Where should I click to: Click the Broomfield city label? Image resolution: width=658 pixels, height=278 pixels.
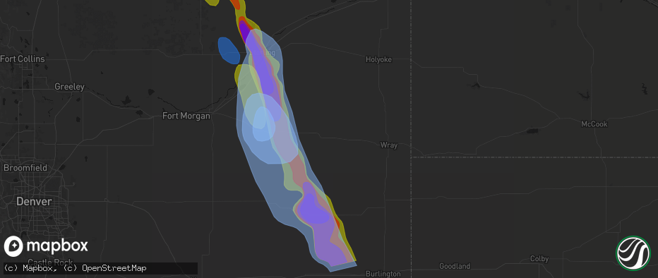(x=25, y=168)
